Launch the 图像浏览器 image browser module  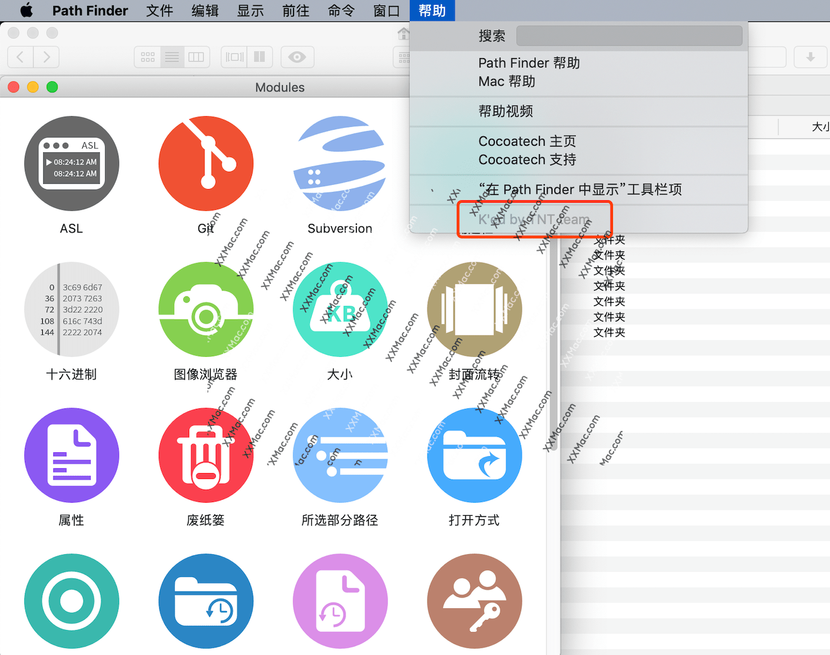206,309
